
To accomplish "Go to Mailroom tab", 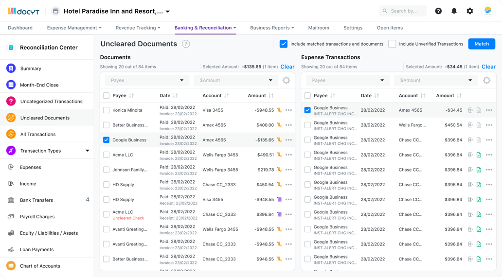I will [x=319, y=28].
